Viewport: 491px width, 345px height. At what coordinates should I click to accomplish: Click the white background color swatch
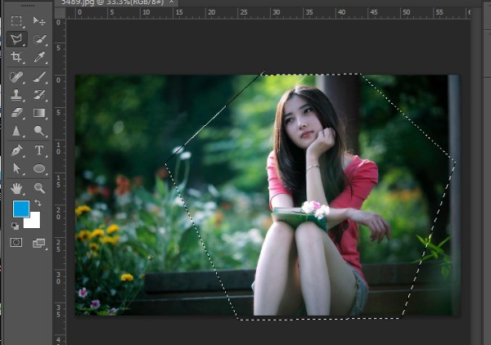pos(34,222)
